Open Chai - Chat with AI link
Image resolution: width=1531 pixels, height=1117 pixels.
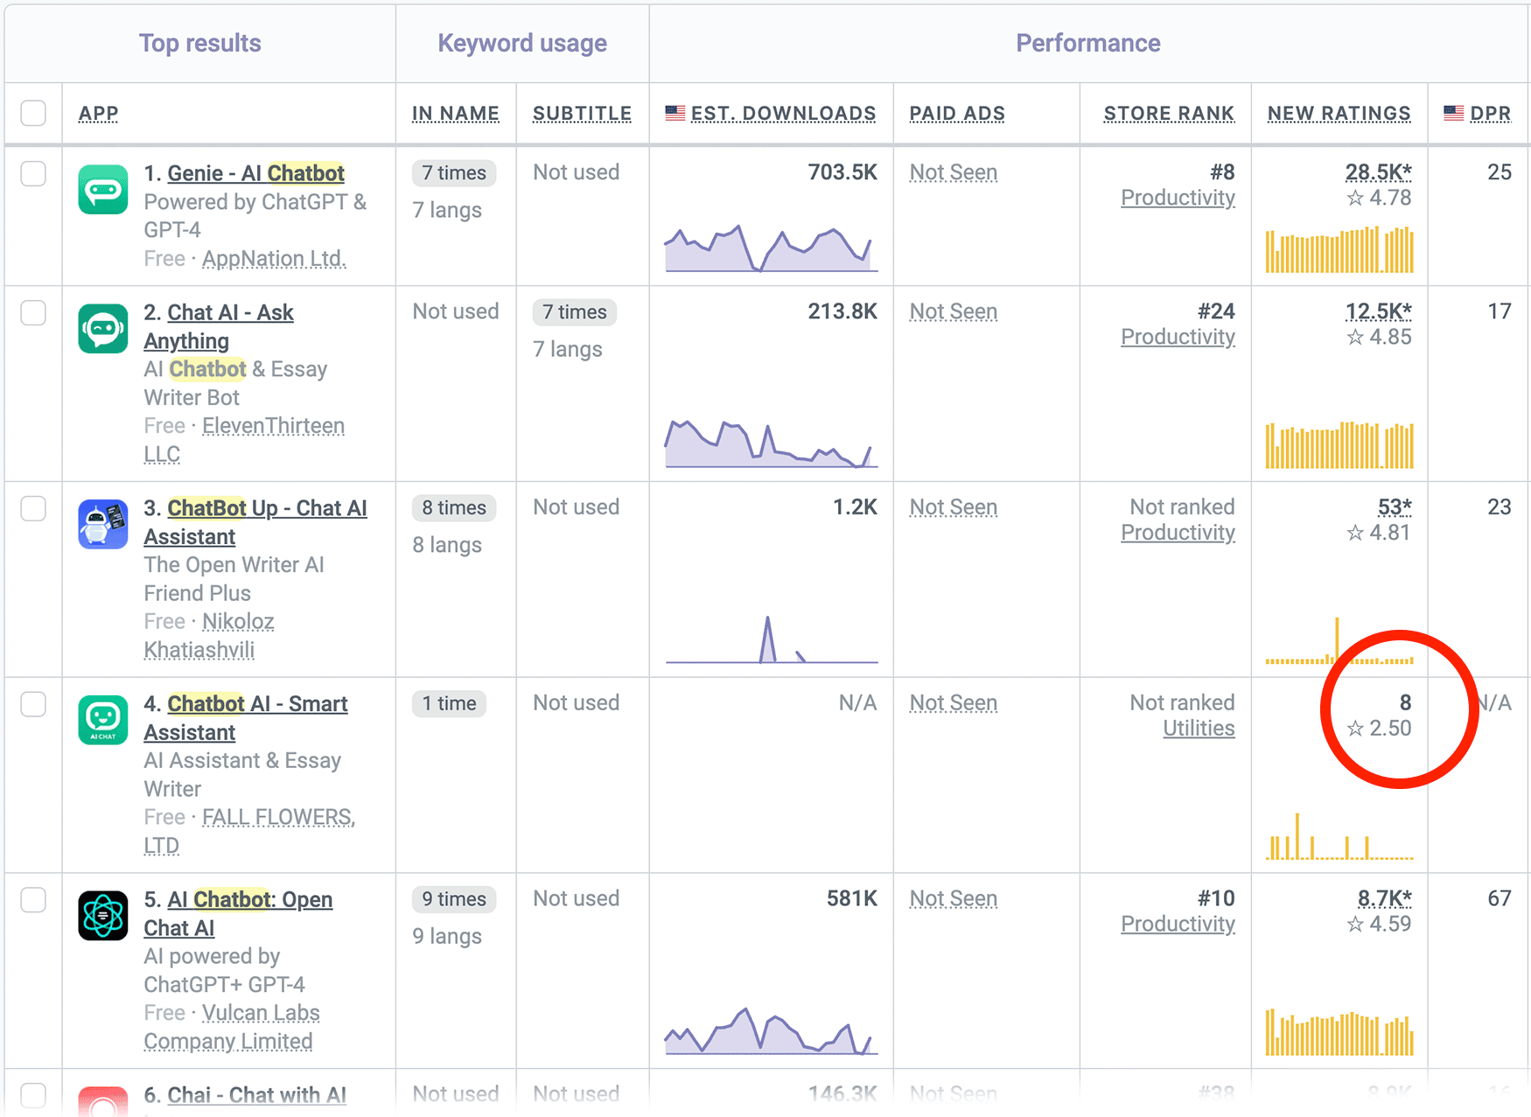pos(256,1095)
